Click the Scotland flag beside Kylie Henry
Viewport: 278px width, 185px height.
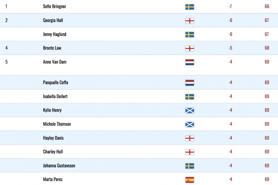coord(190,110)
